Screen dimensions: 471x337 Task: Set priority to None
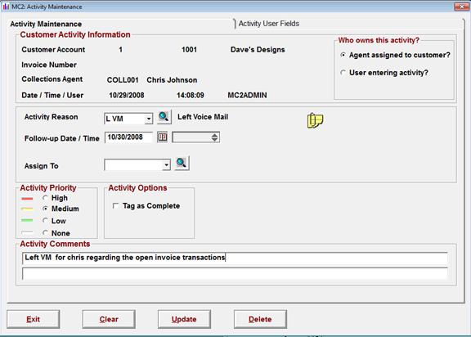coord(45,233)
